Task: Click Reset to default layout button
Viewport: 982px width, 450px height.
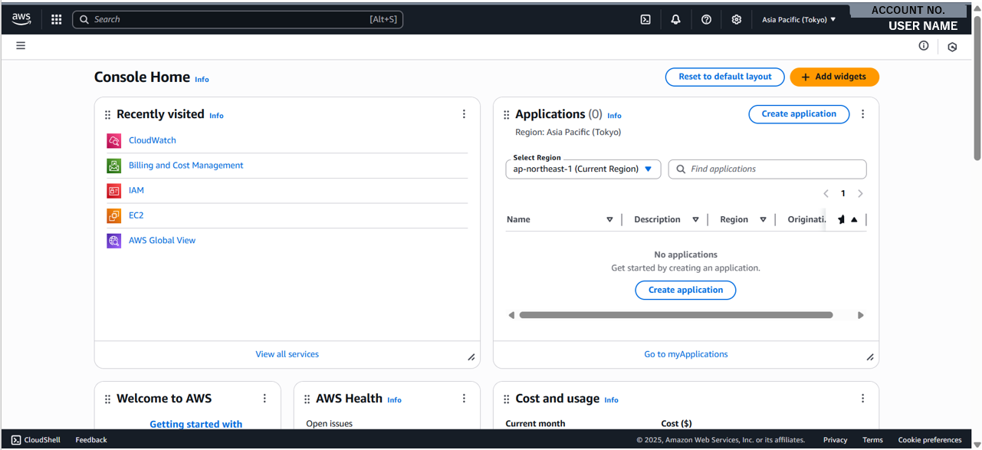Action: coord(724,77)
